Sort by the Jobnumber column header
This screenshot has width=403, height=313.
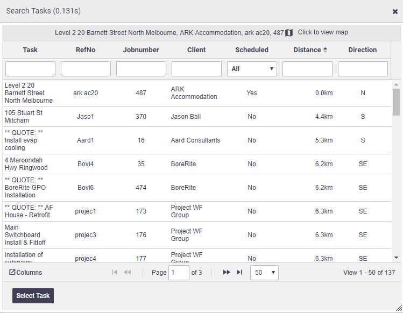coord(141,50)
